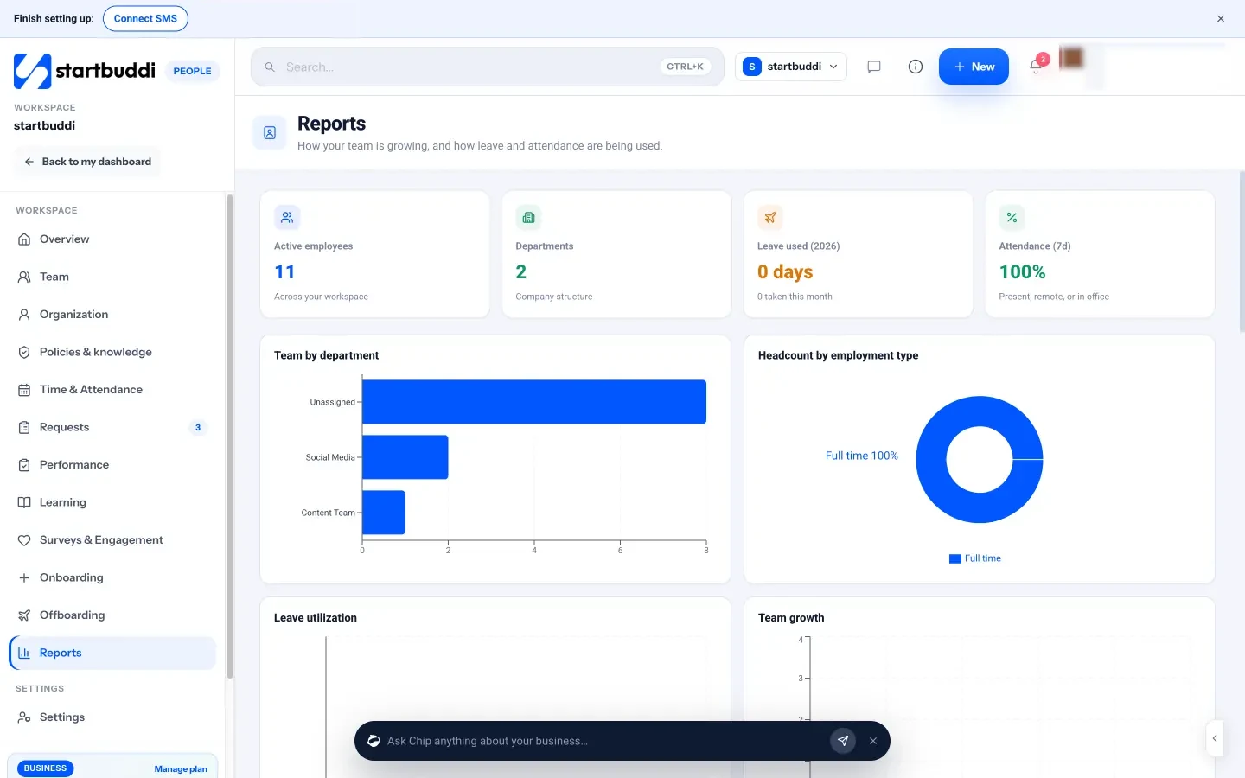The height and width of the screenshot is (778, 1245).
Task: Open Requests with 3 pending
Action: (112, 427)
